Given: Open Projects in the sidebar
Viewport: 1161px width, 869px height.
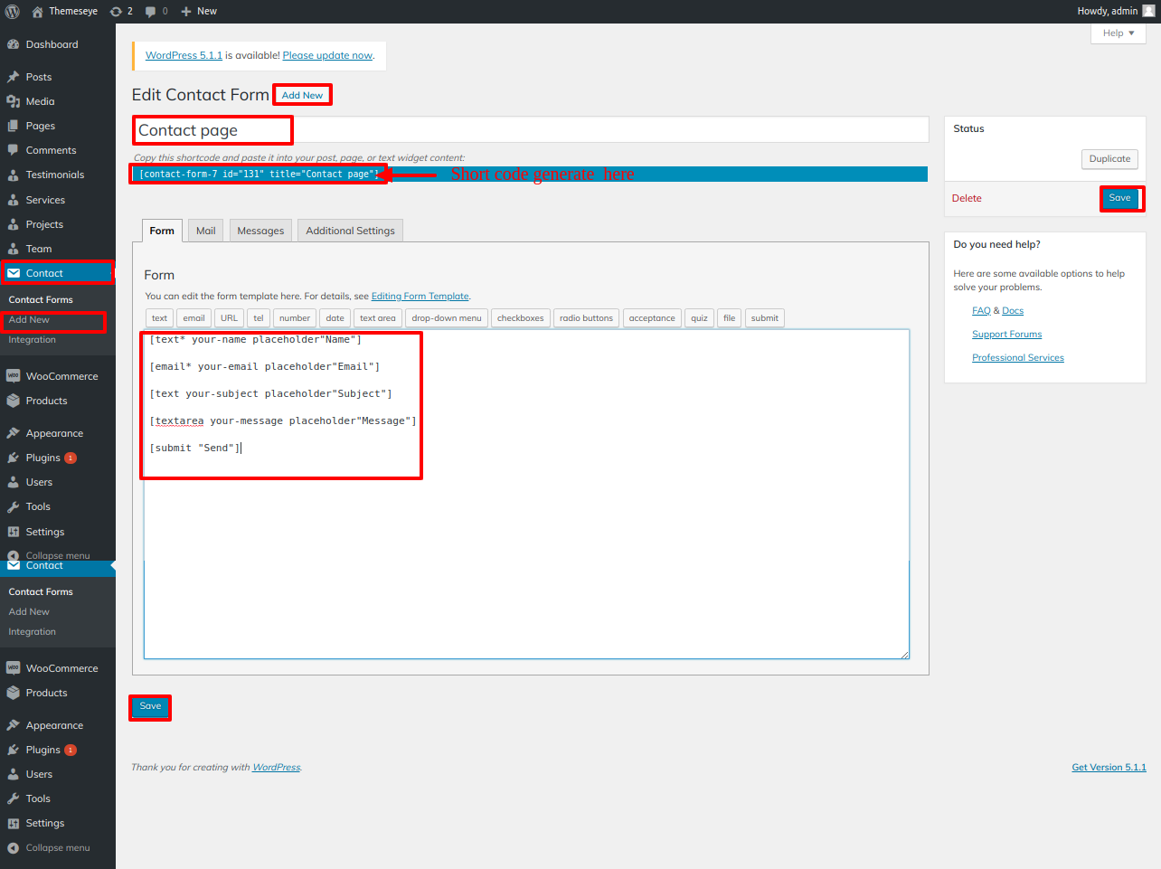Looking at the screenshot, I should click(44, 224).
